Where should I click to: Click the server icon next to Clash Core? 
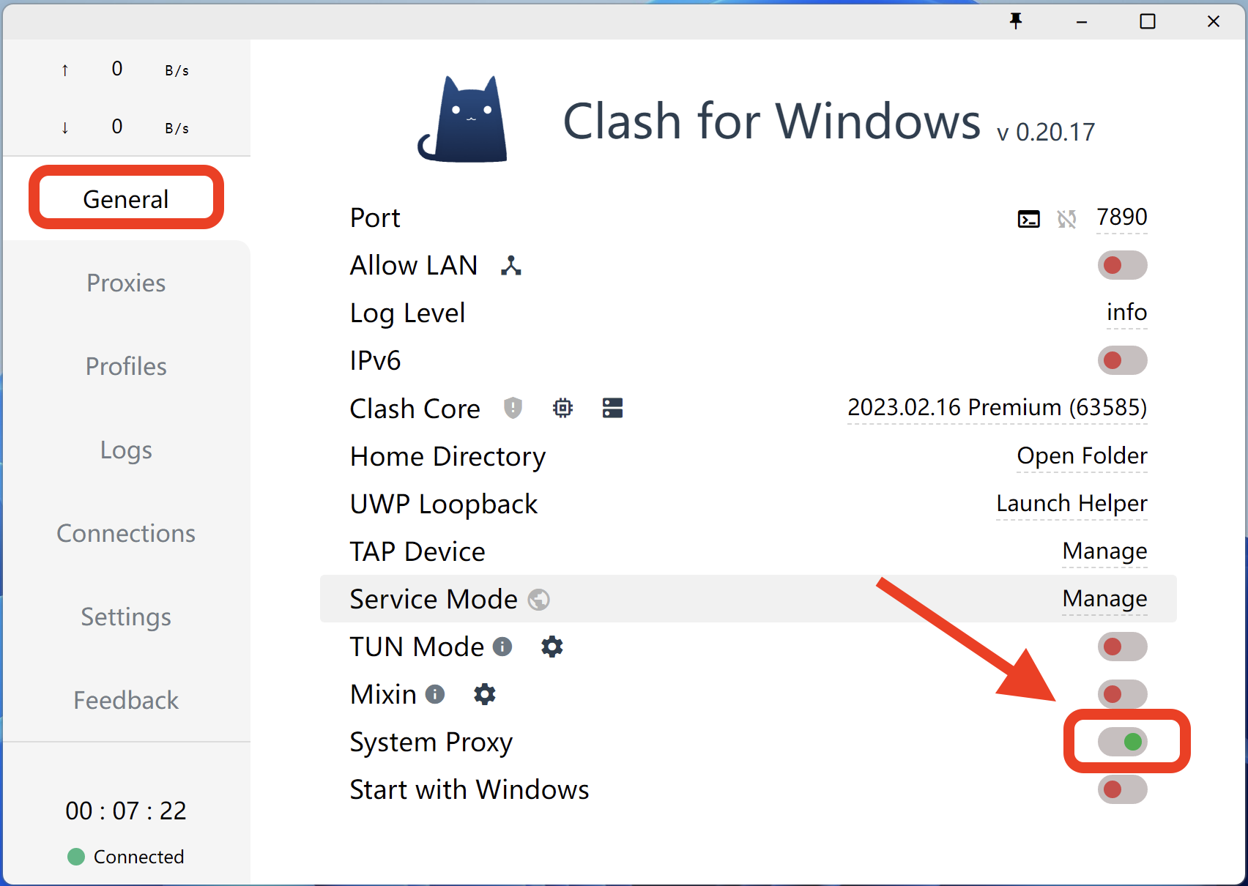612,408
